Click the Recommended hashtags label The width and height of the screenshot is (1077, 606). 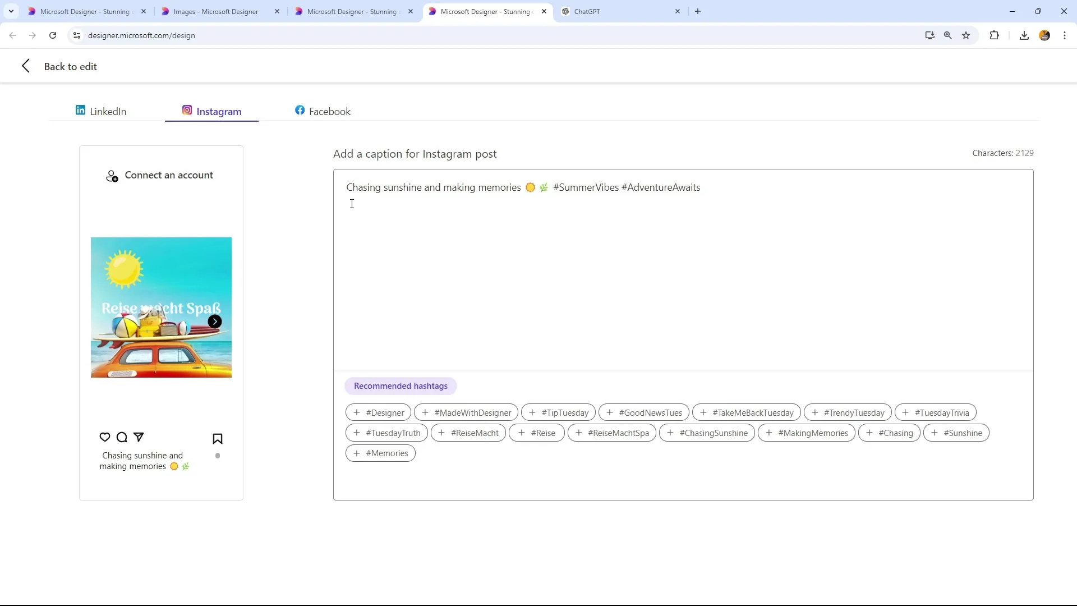[x=401, y=386]
